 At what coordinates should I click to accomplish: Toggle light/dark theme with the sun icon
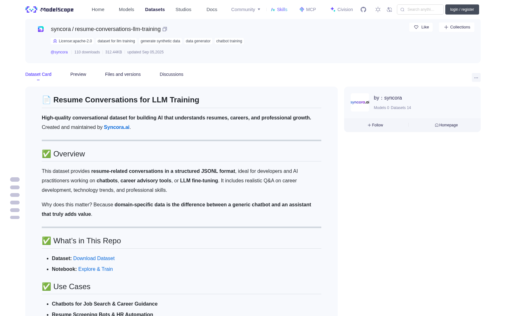pos(378,9)
